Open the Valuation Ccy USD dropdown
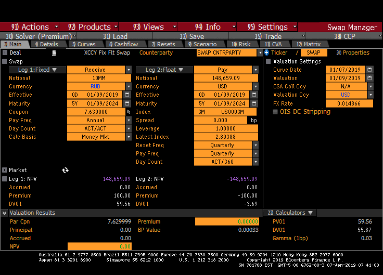383x275 pixels. [371, 95]
